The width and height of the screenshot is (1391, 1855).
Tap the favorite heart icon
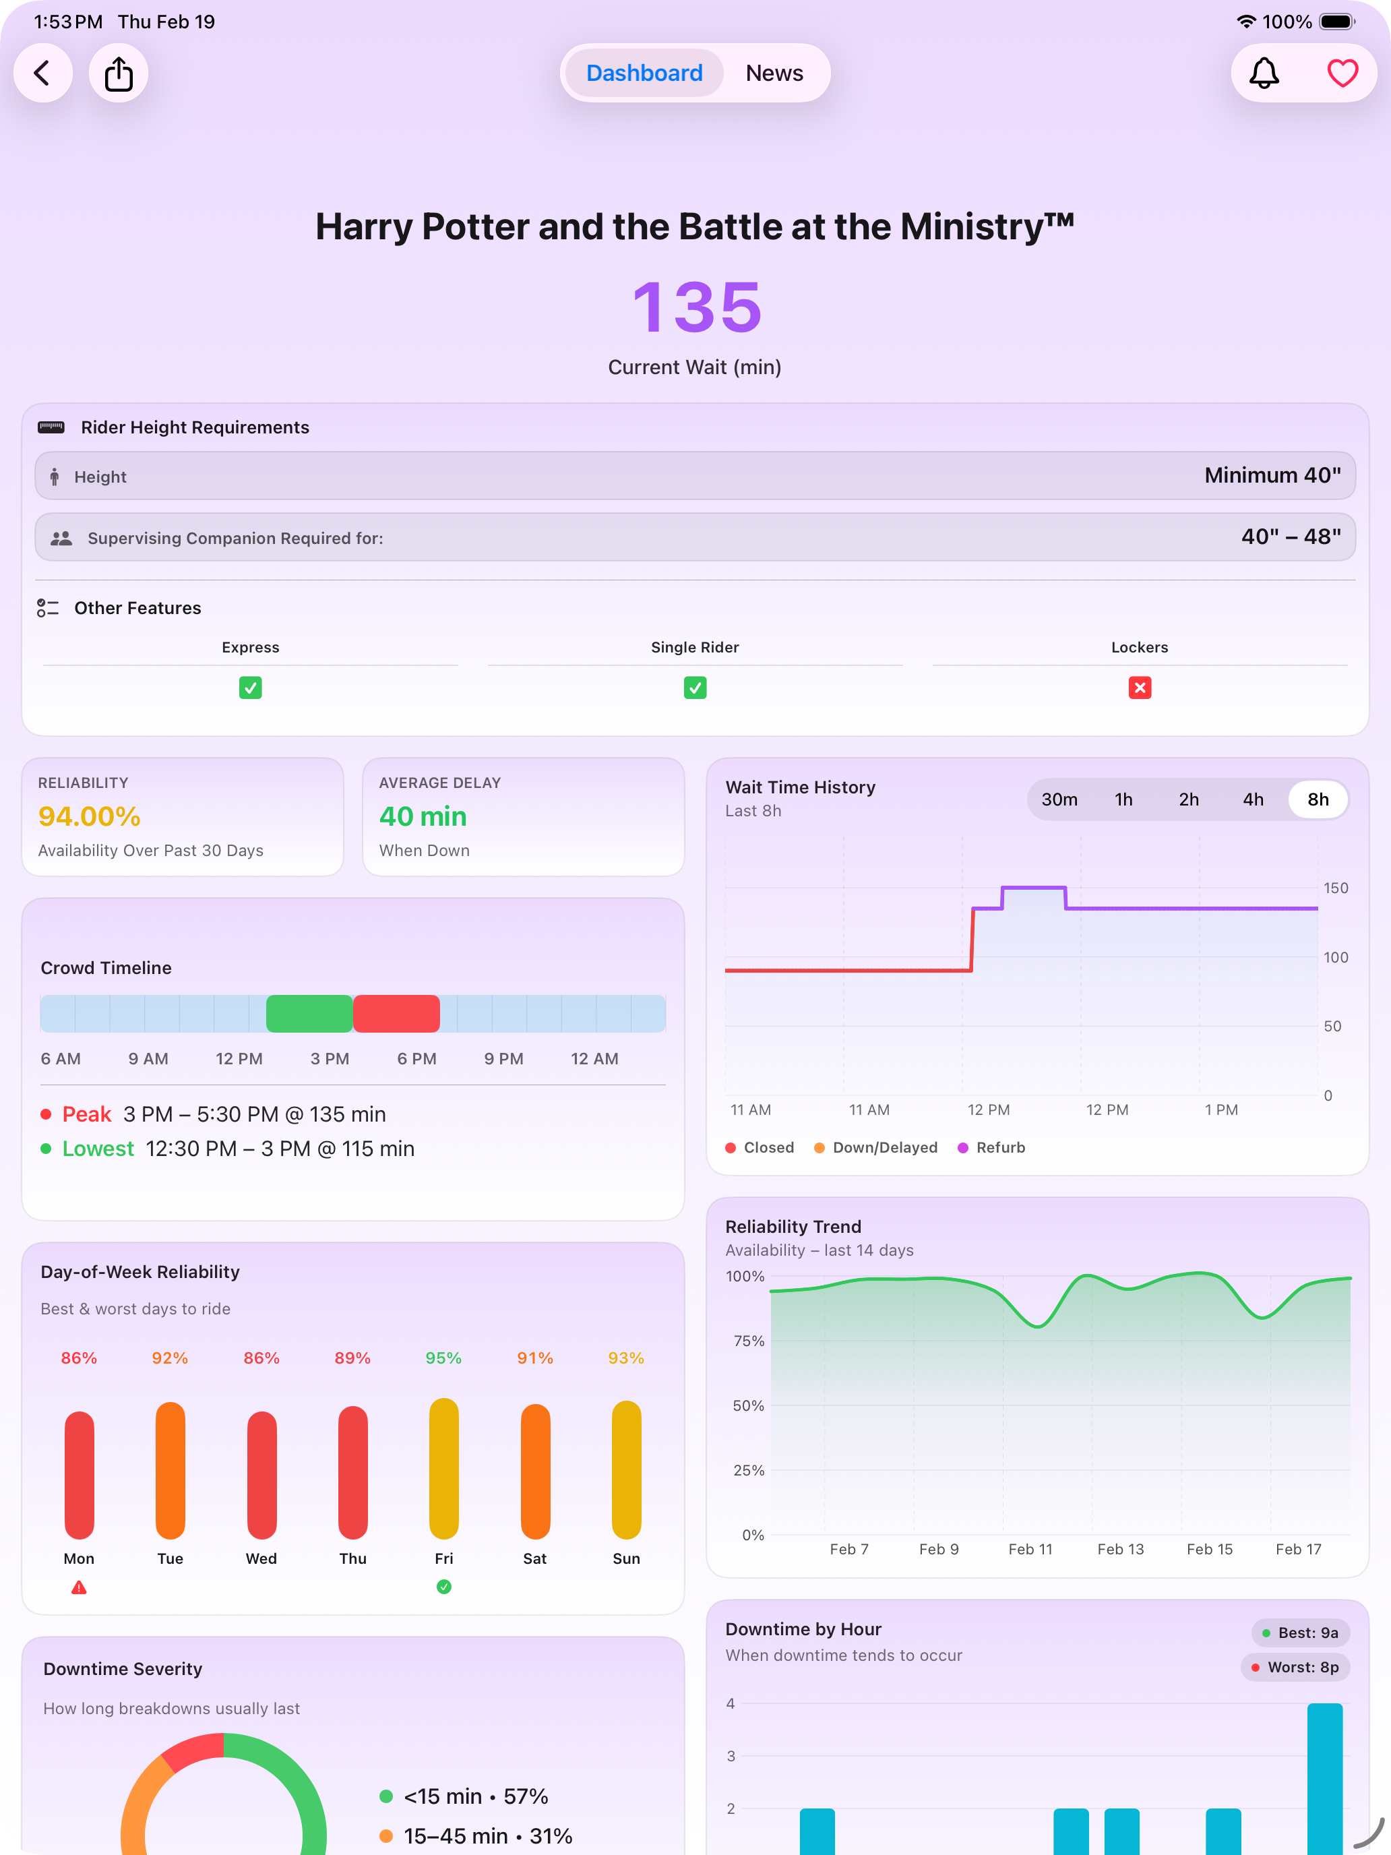pos(1342,73)
